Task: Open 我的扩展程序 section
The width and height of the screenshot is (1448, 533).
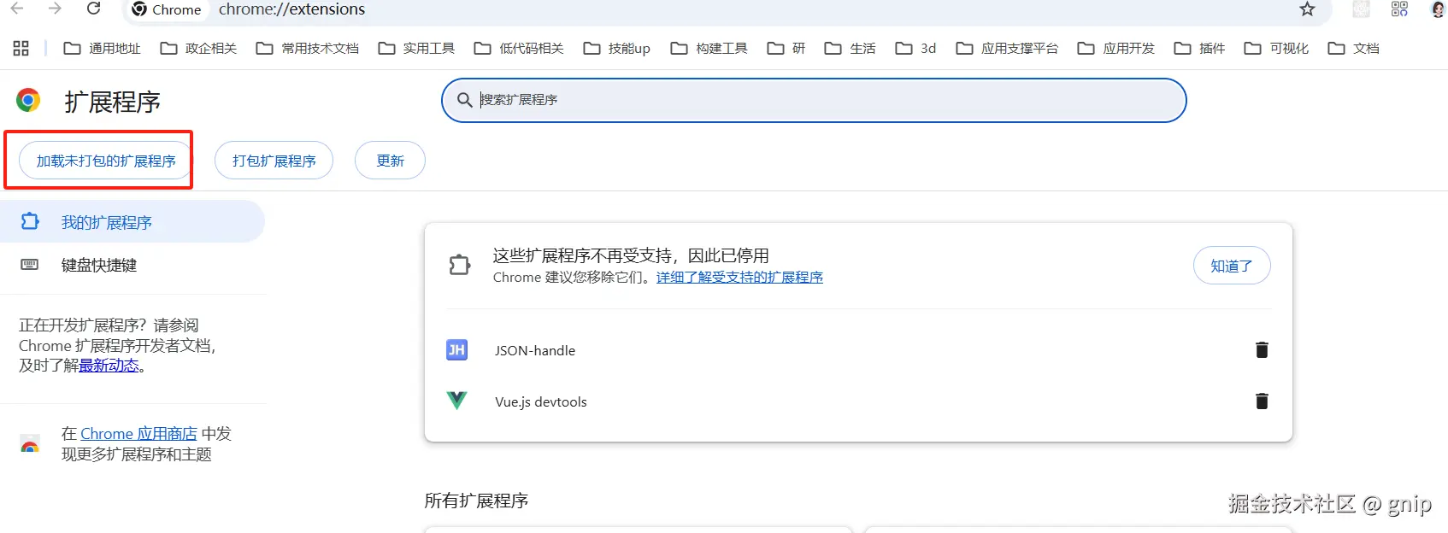Action: pyautogui.click(x=132, y=222)
